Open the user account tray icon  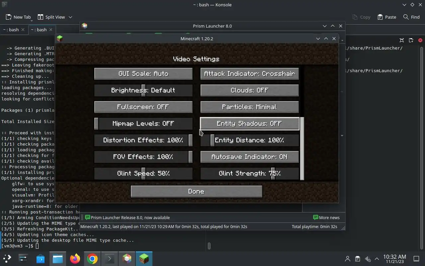pos(348,259)
